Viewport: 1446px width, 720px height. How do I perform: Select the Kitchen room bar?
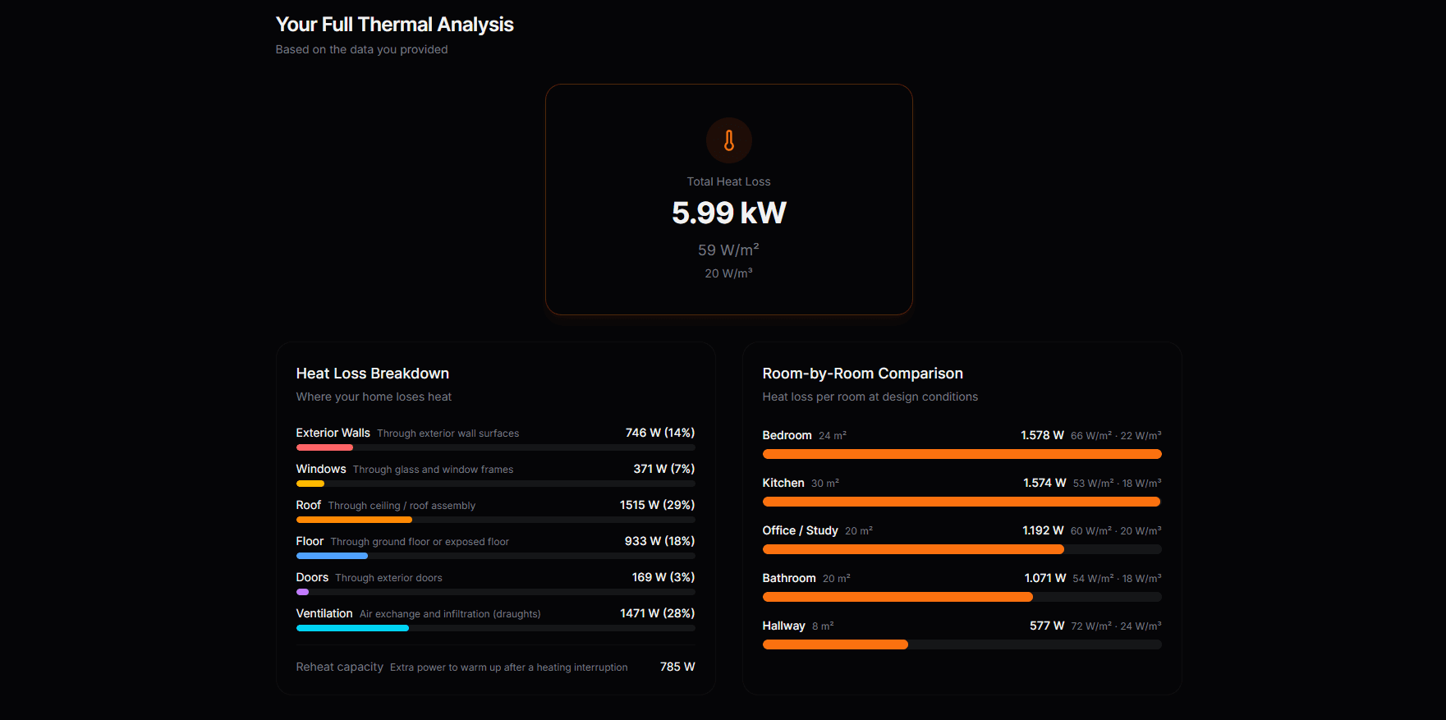[961, 502]
